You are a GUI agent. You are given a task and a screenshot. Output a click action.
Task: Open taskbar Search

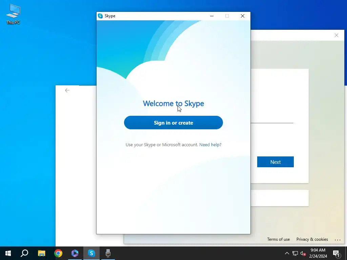(x=24, y=253)
